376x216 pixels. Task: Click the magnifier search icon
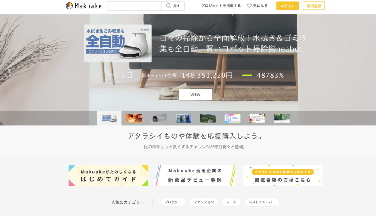pyautogui.click(x=168, y=6)
